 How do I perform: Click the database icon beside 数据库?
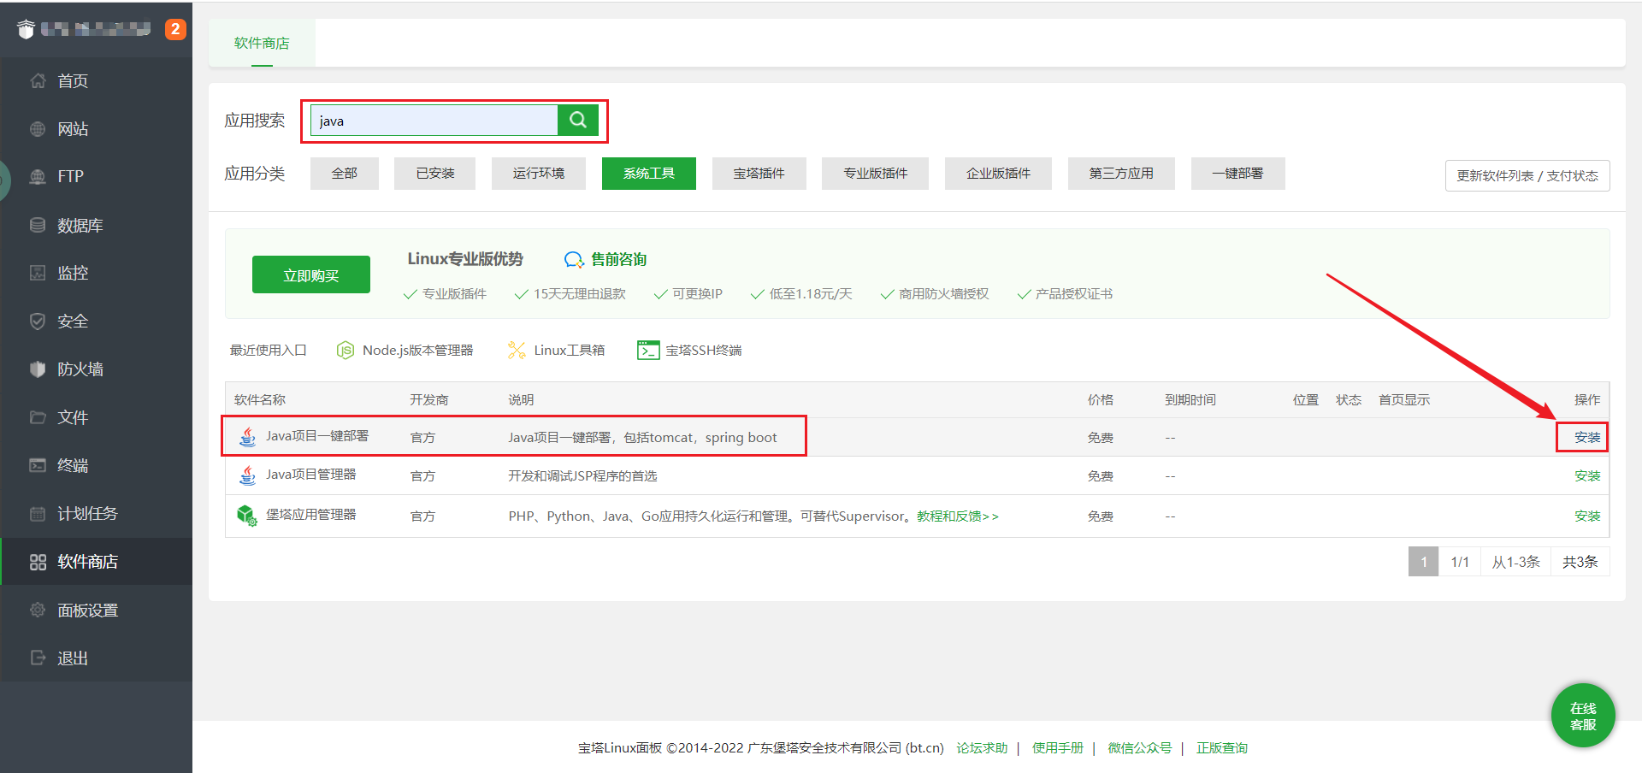38,225
